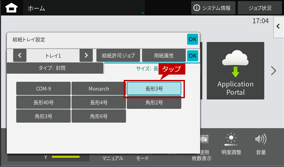Tap the マニュアル shortcut

113,159
